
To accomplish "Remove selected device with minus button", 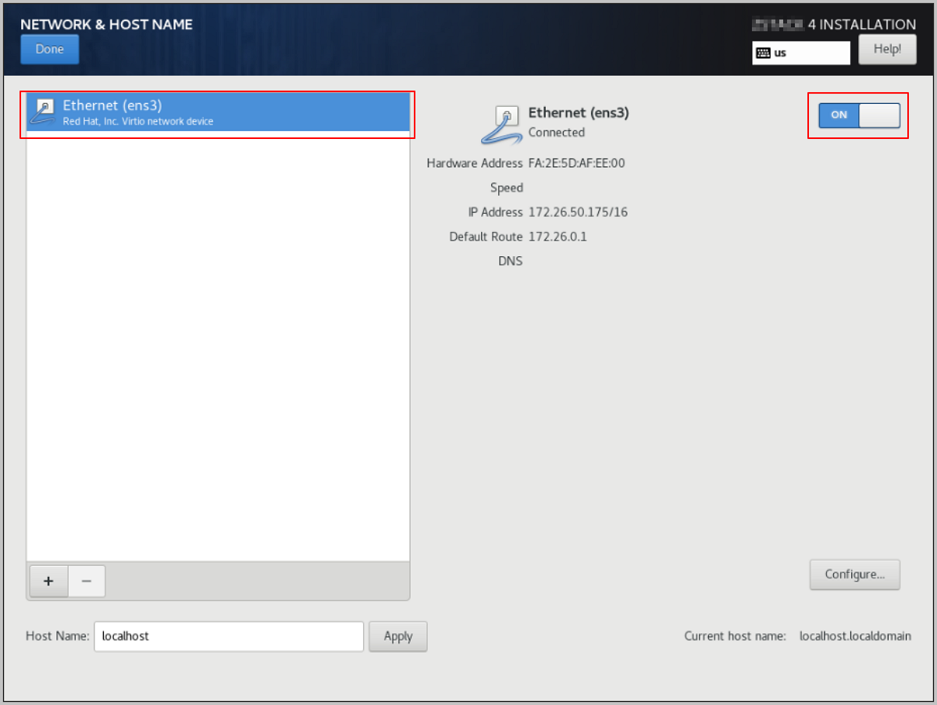I will point(87,581).
